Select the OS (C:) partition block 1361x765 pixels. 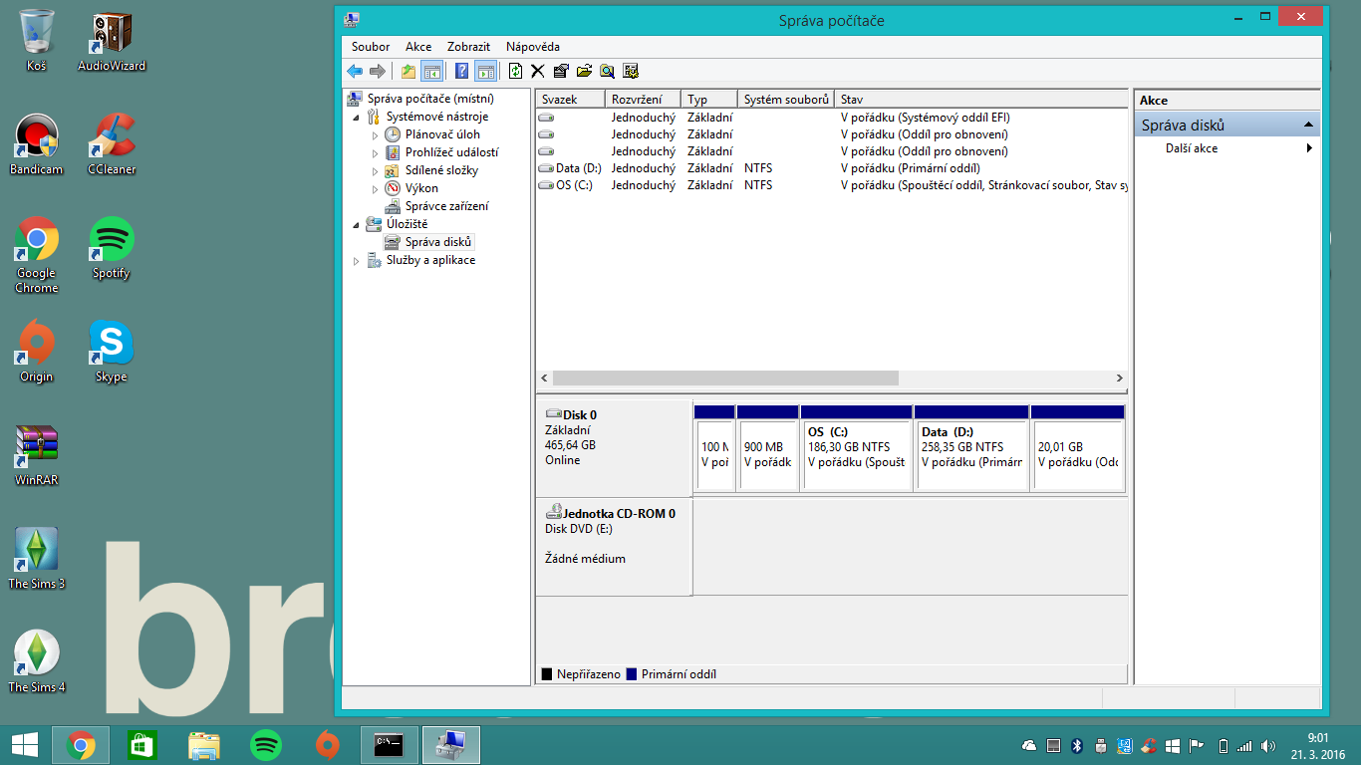pos(857,453)
